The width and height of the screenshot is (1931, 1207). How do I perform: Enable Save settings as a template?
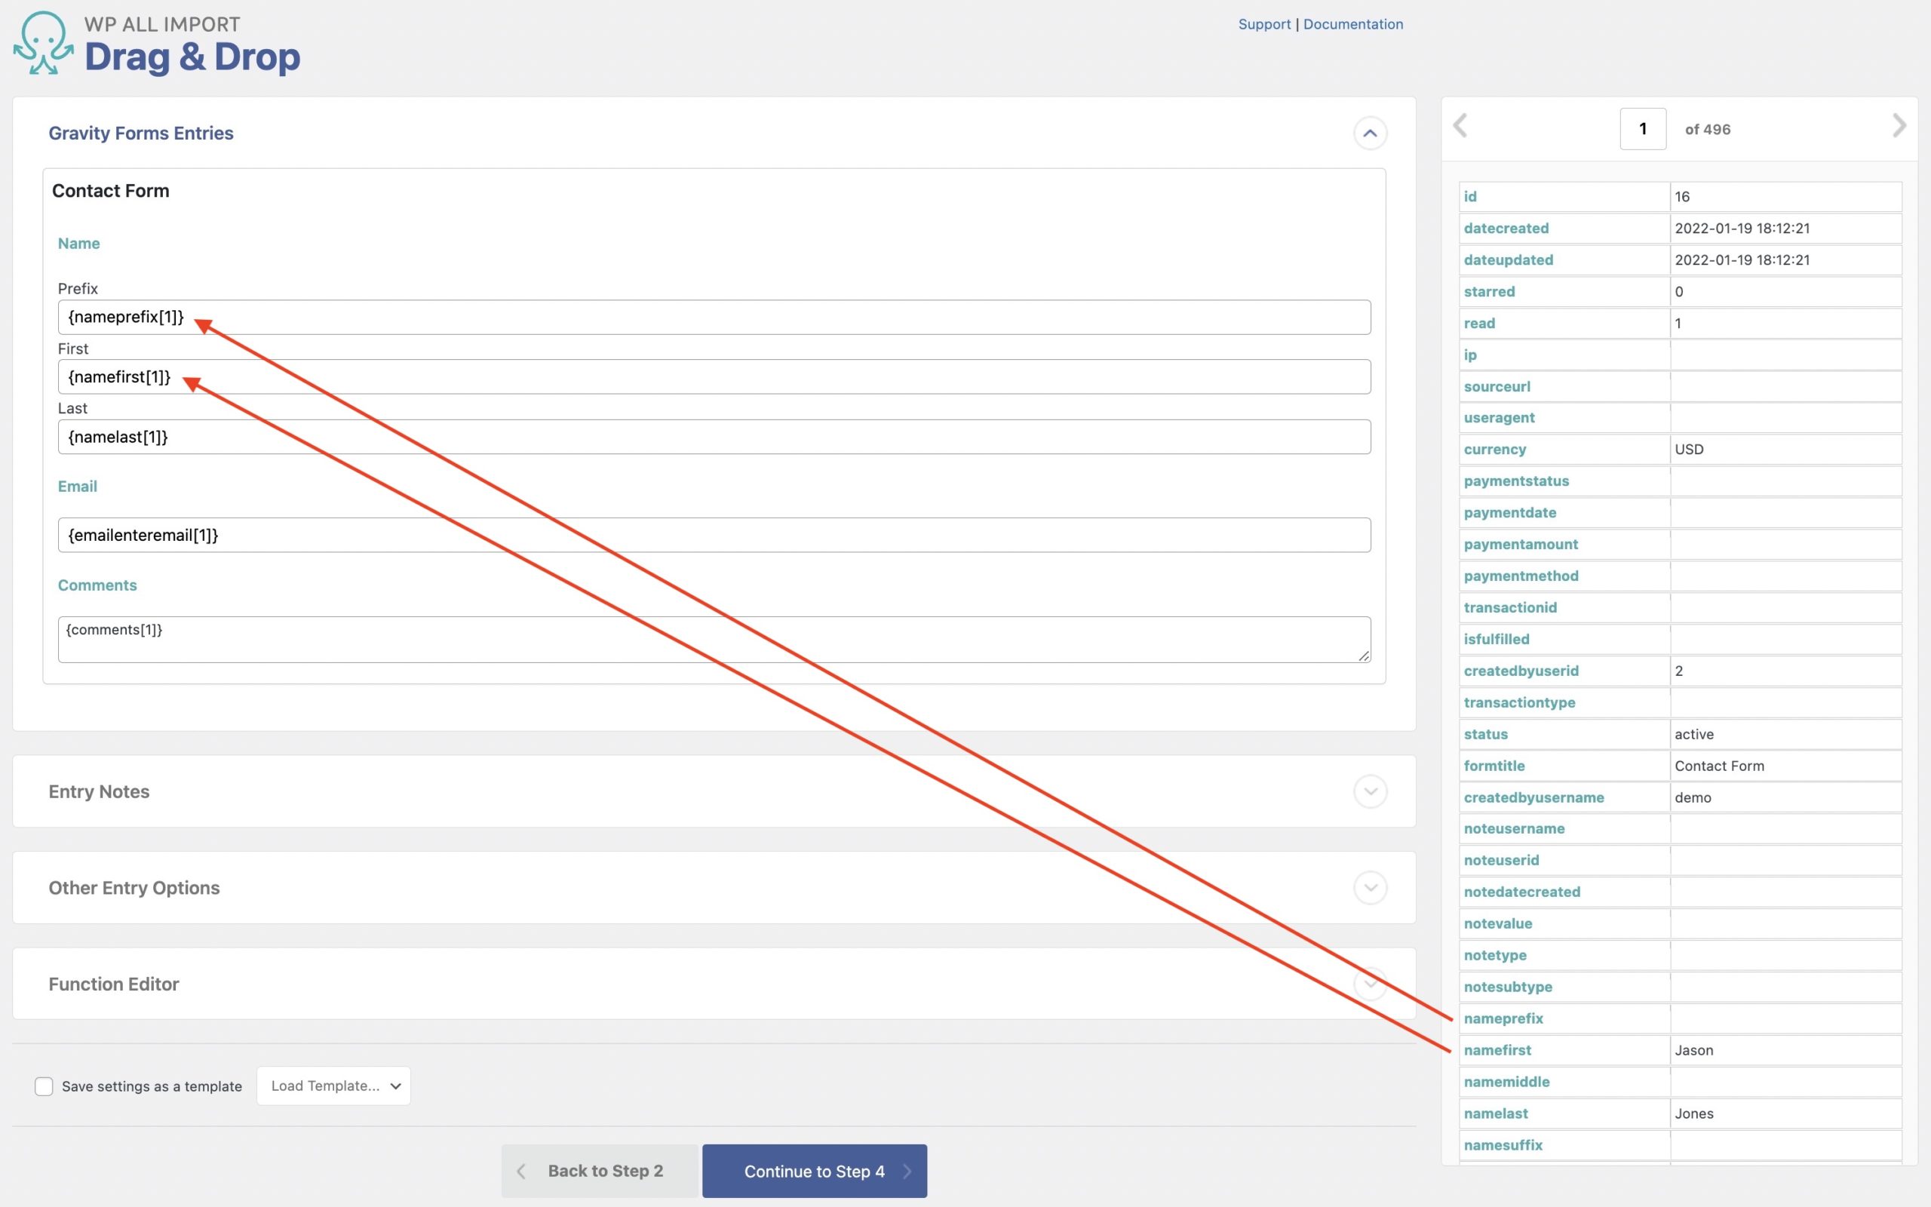(44, 1086)
